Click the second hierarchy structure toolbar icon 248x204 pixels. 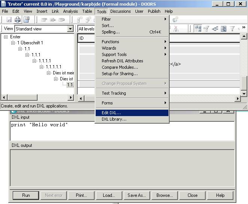tap(89, 20)
